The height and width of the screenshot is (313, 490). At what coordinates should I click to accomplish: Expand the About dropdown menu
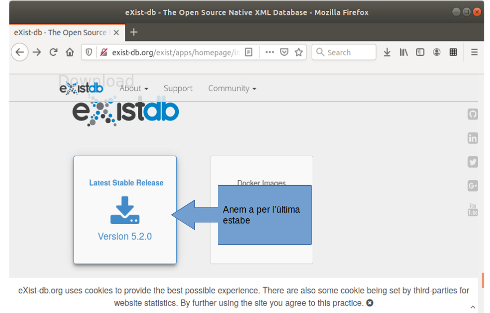pos(134,88)
